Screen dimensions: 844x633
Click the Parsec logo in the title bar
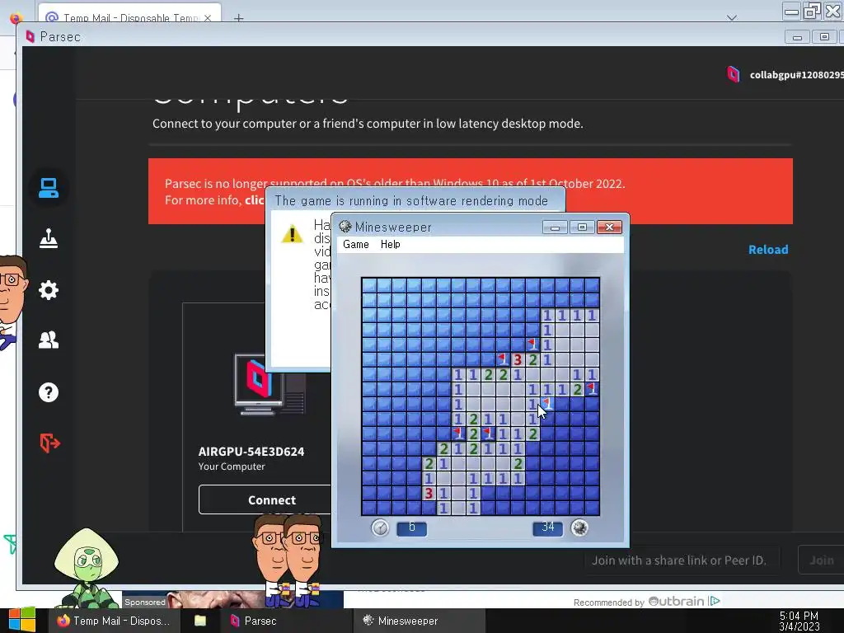coord(30,36)
